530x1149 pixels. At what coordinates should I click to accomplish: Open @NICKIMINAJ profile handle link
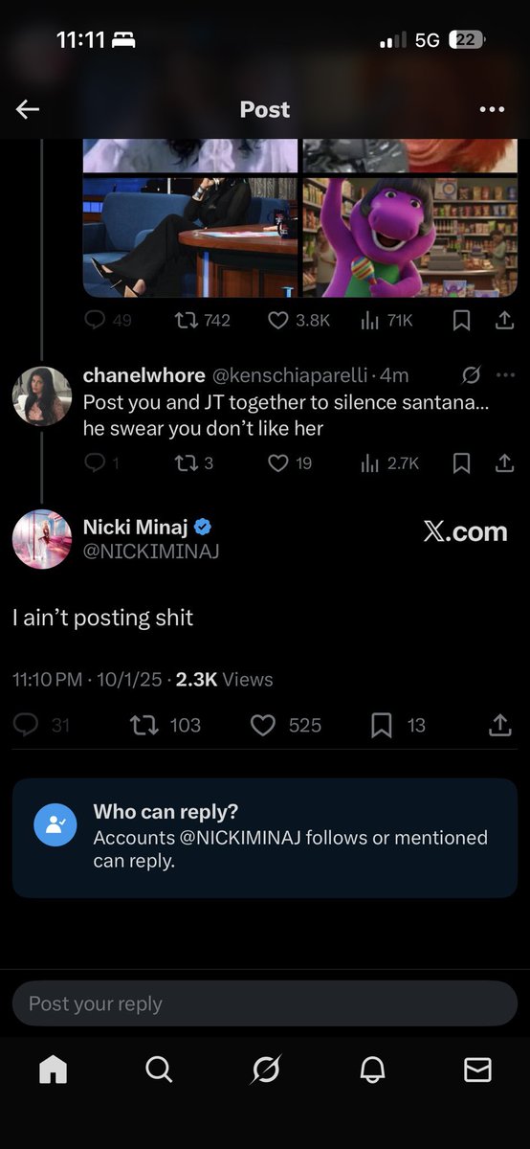(x=151, y=551)
